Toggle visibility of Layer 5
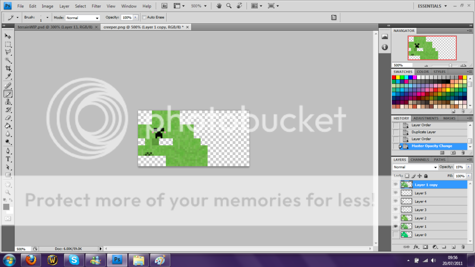This screenshot has height=267, width=475. click(396, 193)
